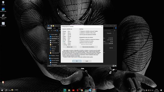Open recent locations dropdown in Explorer
Image resolution: width=164 pixels, height=92 pixels.
53,31
